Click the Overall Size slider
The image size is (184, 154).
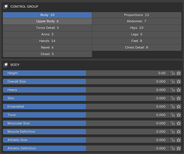(x=86, y=81)
